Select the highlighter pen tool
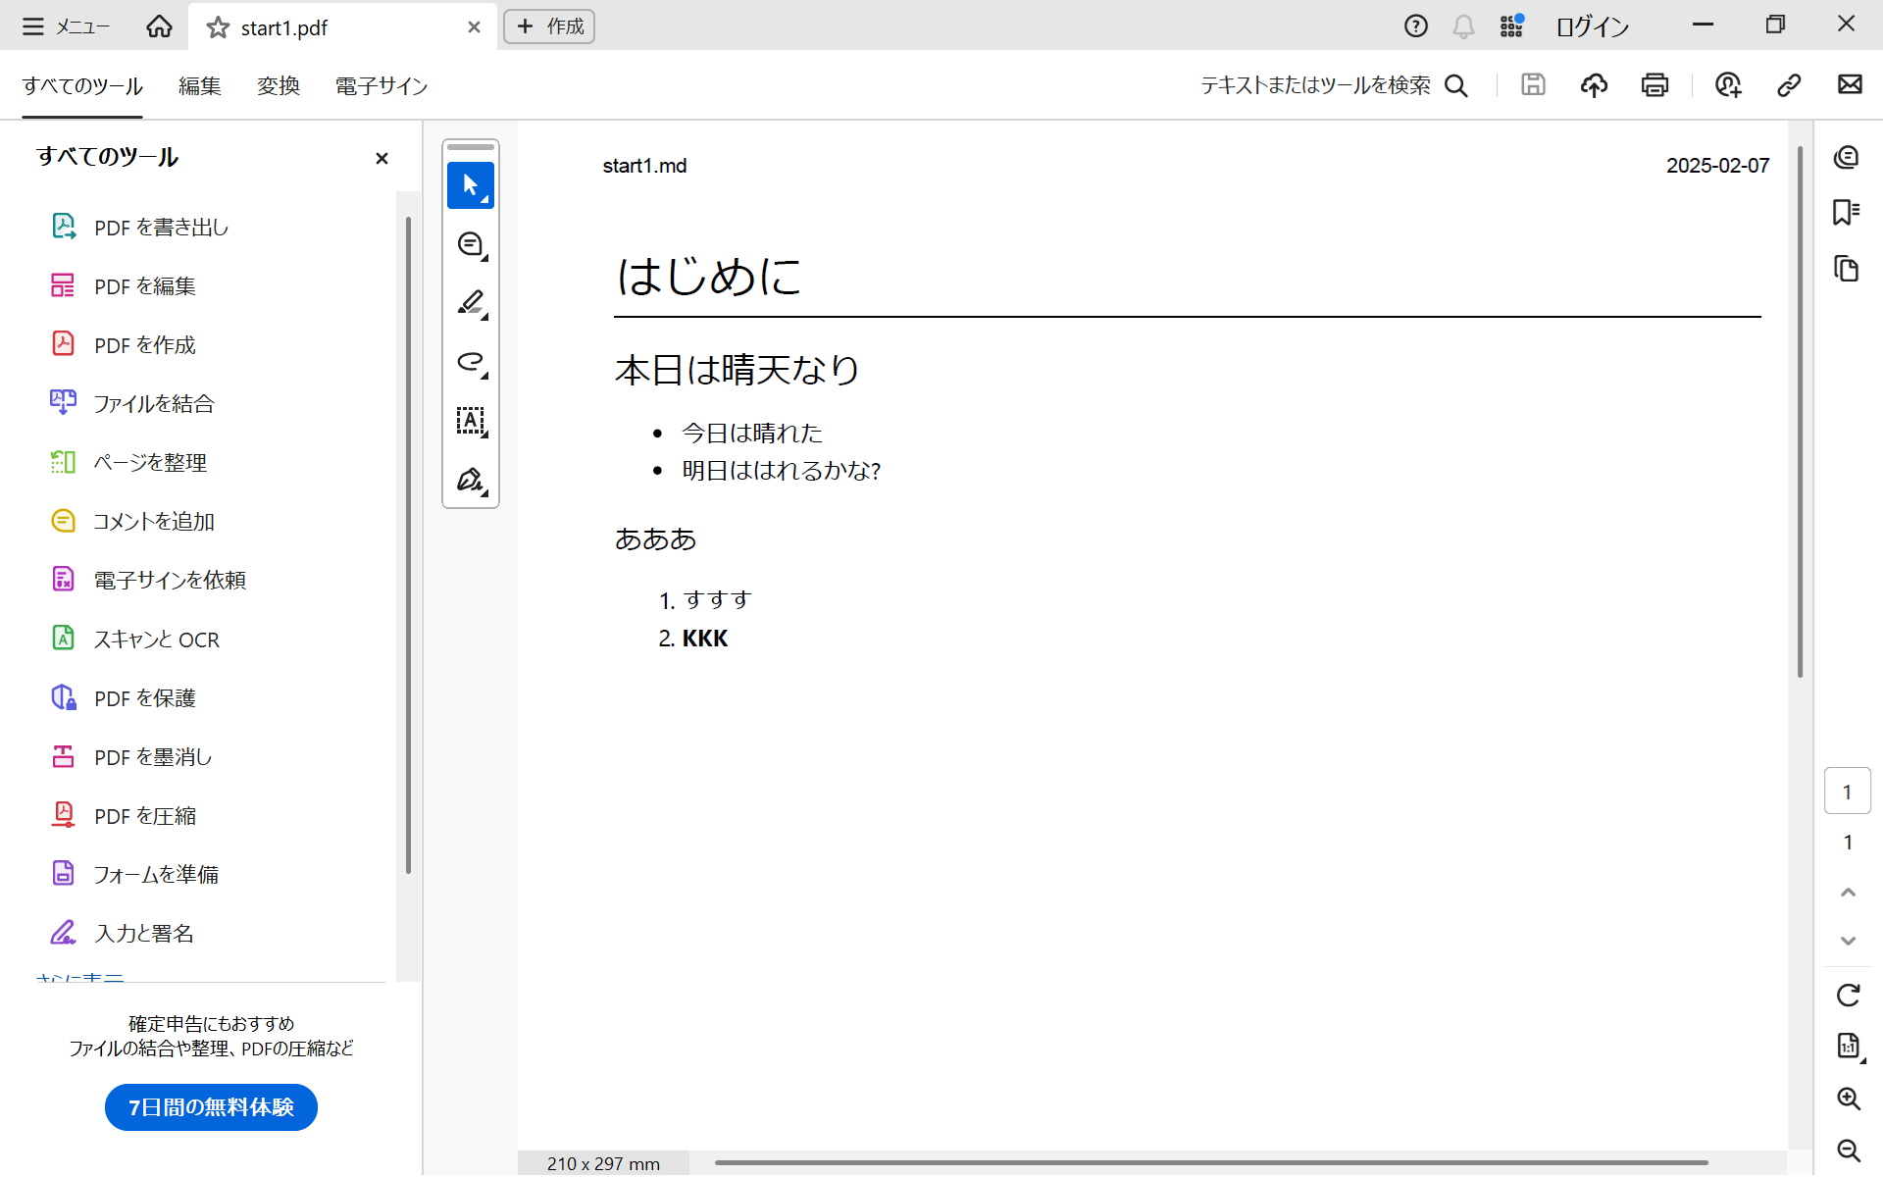The height and width of the screenshot is (1177, 1883). pyautogui.click(x=470, y=303)
